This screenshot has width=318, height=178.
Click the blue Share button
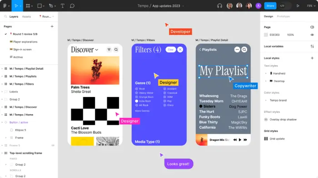pyautogui.click(x=270, y=6)
